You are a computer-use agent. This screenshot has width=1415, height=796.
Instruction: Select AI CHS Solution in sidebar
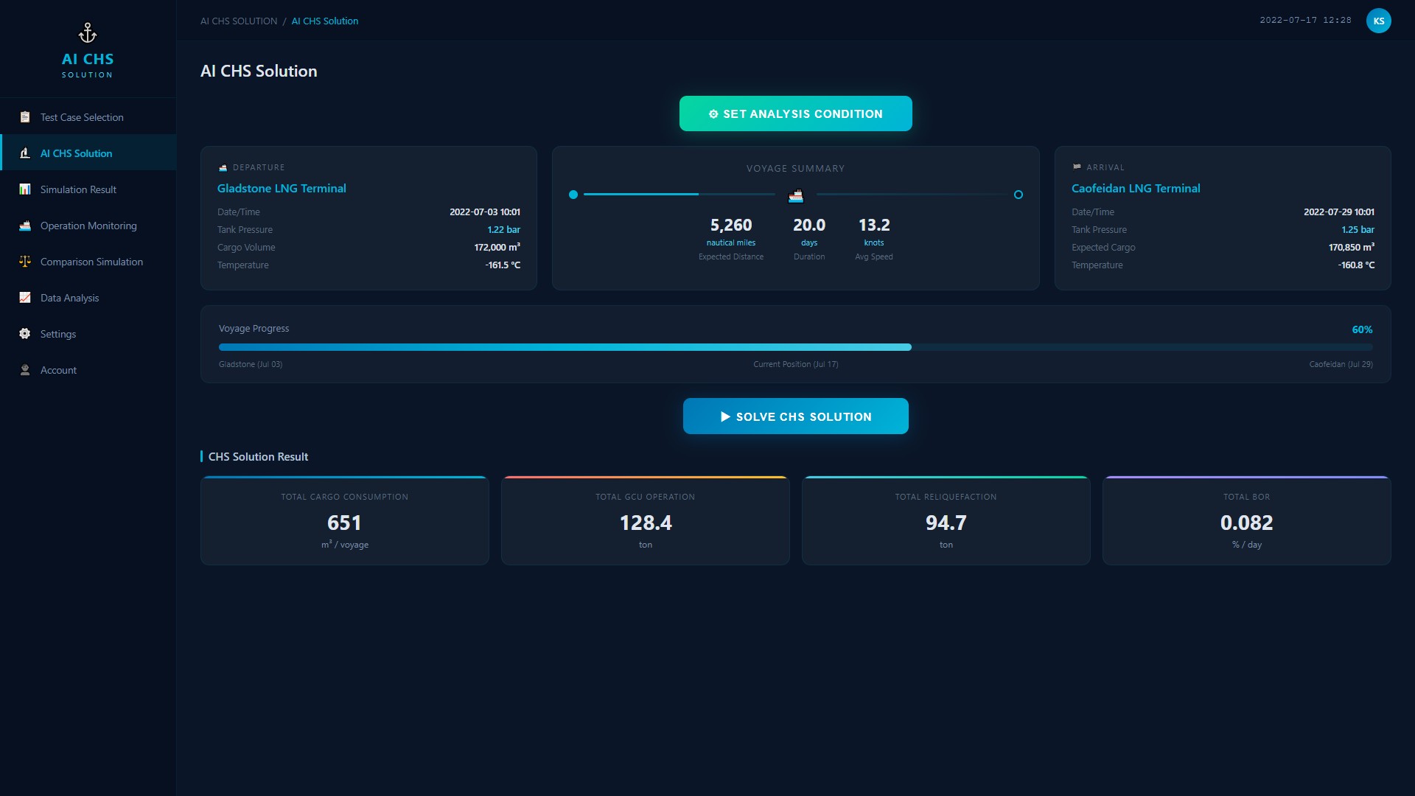(88, 153)
